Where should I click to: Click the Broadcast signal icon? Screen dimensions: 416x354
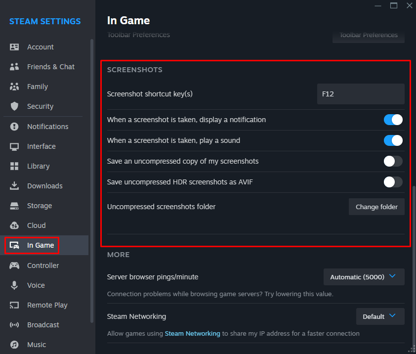coord(14,325)
